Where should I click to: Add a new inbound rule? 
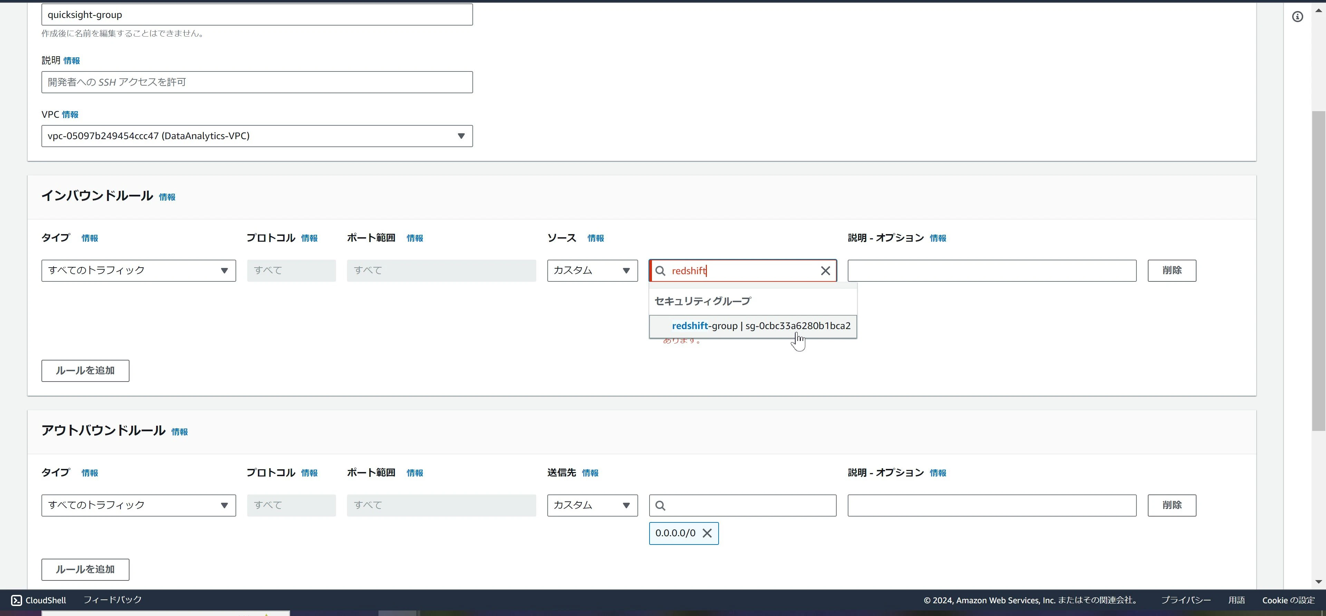click(x=85, y=370)
